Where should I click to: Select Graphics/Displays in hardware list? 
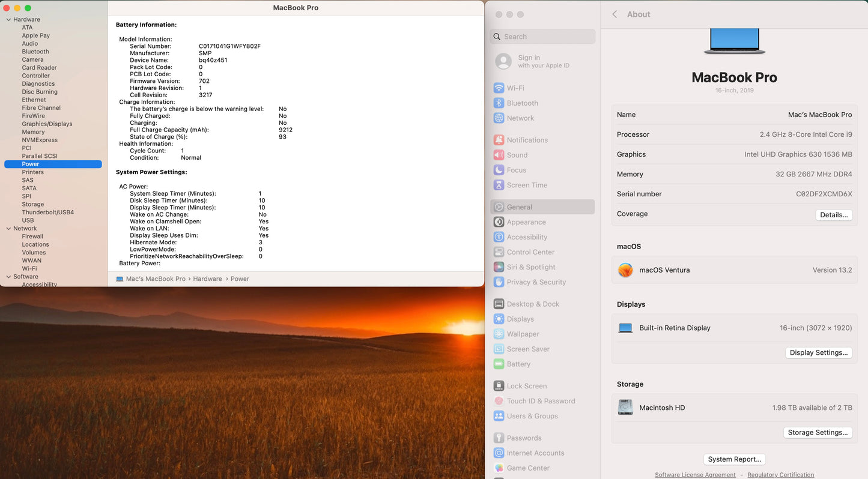[x=47, y=124]
